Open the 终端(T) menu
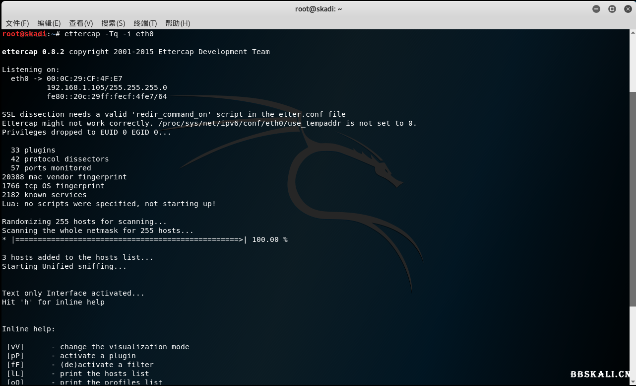 [x=145, y=23]
